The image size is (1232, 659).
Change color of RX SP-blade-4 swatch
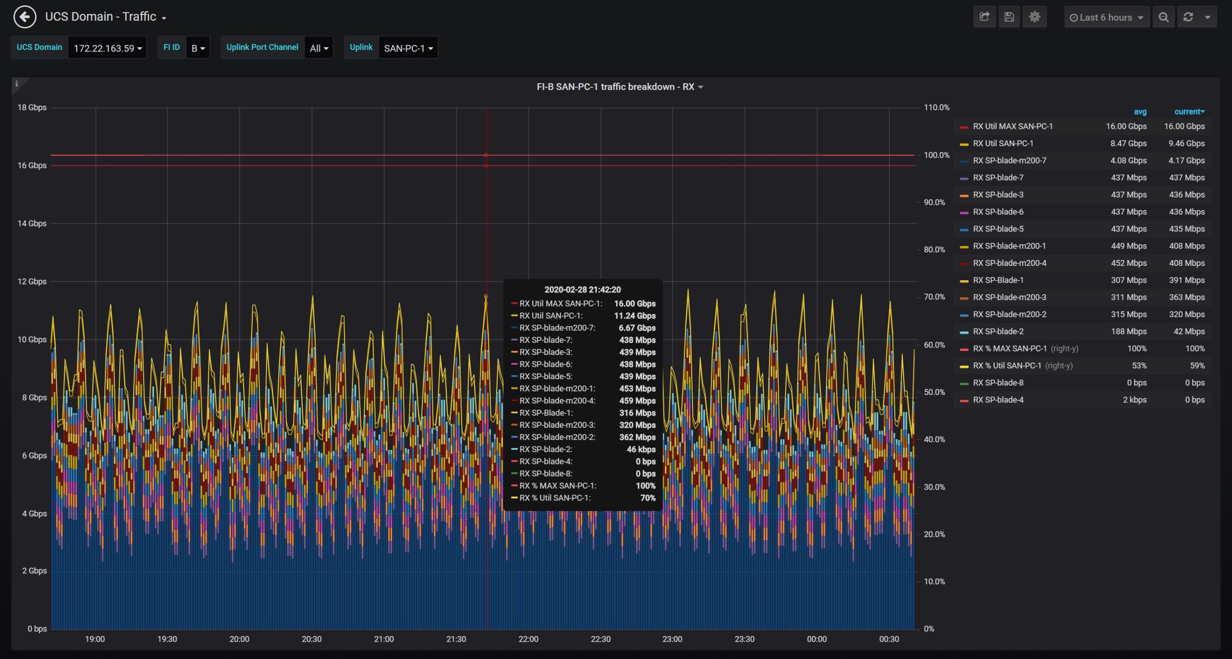pyautogui.click(x=964, y=400)
